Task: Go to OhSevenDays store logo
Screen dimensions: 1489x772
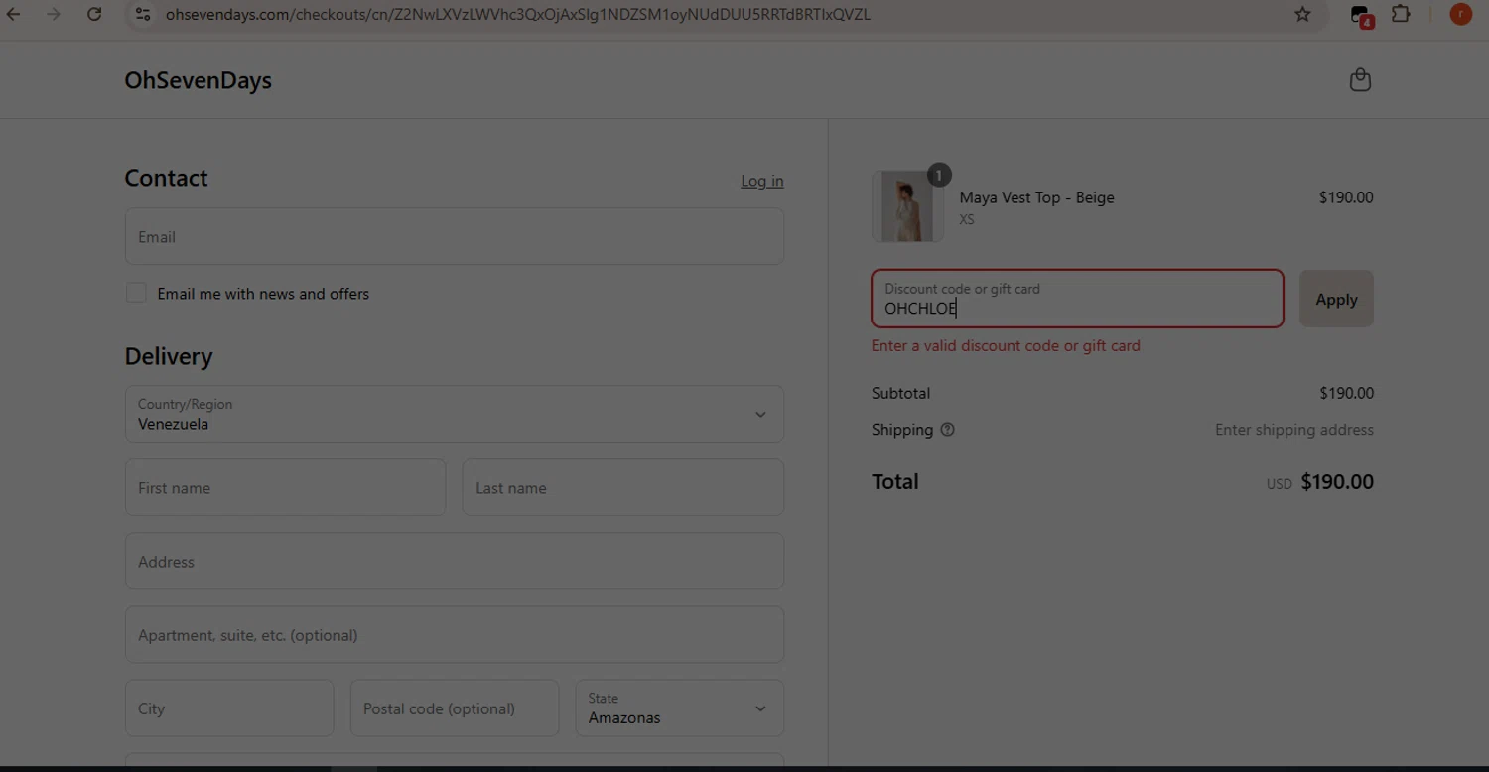Action: click(198, 80)
